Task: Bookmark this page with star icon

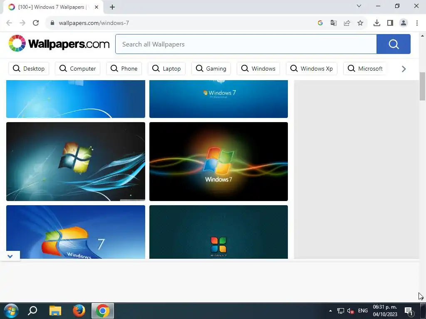Action: click(x=360, y=23)
